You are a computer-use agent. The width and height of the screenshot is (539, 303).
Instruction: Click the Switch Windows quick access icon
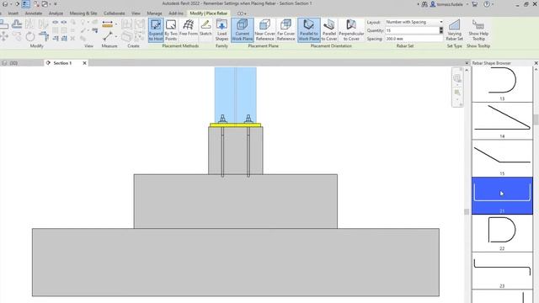[x=45, y=4]
